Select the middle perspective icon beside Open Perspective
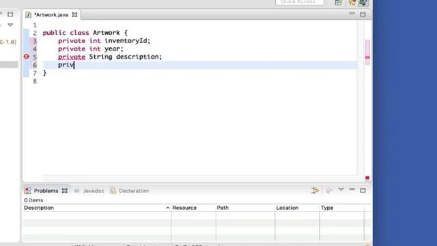Screen dimensions: 437x246 point(352,3)
